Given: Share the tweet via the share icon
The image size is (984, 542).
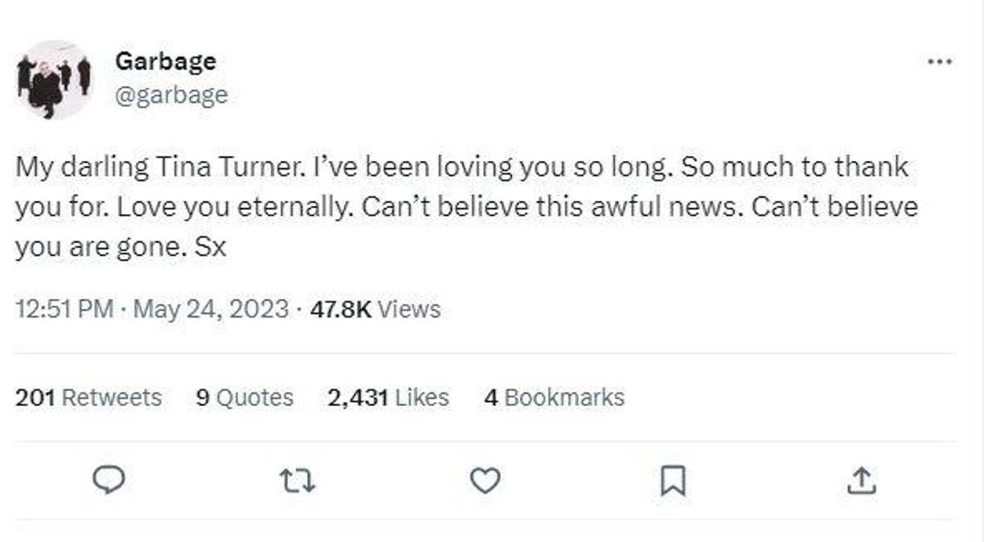Looking at the screenshot, I should point(863,480).
